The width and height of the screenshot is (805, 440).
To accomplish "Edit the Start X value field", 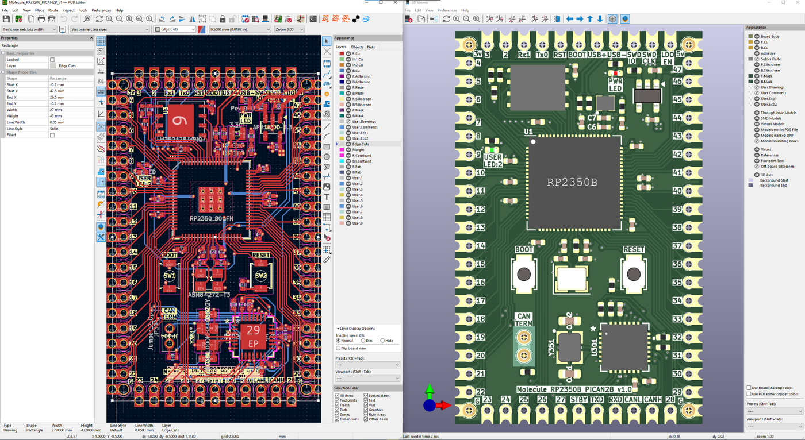I will tap(70, 84).
